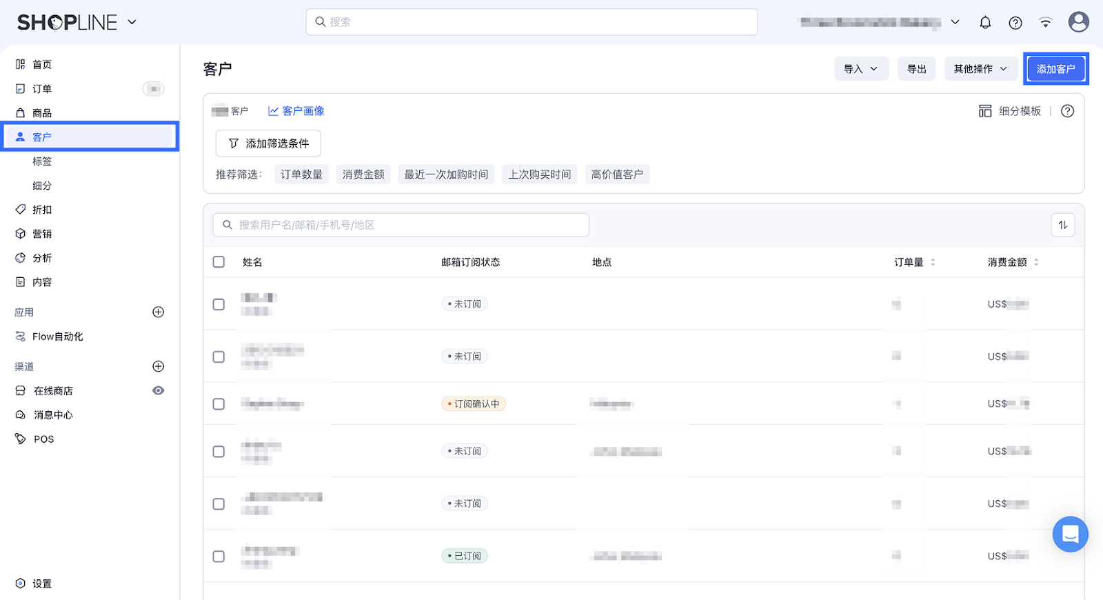The height and width of the screenshot is (600, 1103).
Task: Click the 添加筛选条件 button
Action: 268,143
